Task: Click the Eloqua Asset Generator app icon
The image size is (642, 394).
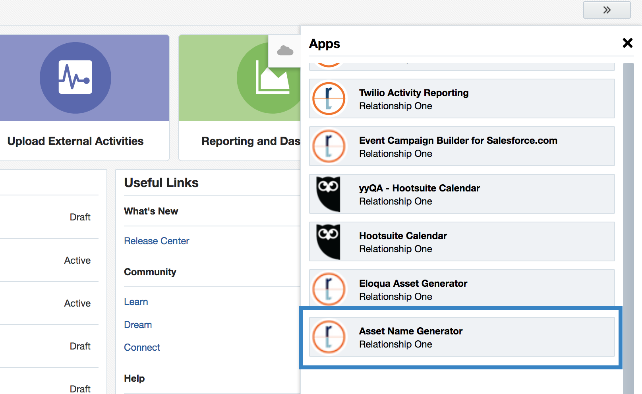Action: [x=329, y=289]
